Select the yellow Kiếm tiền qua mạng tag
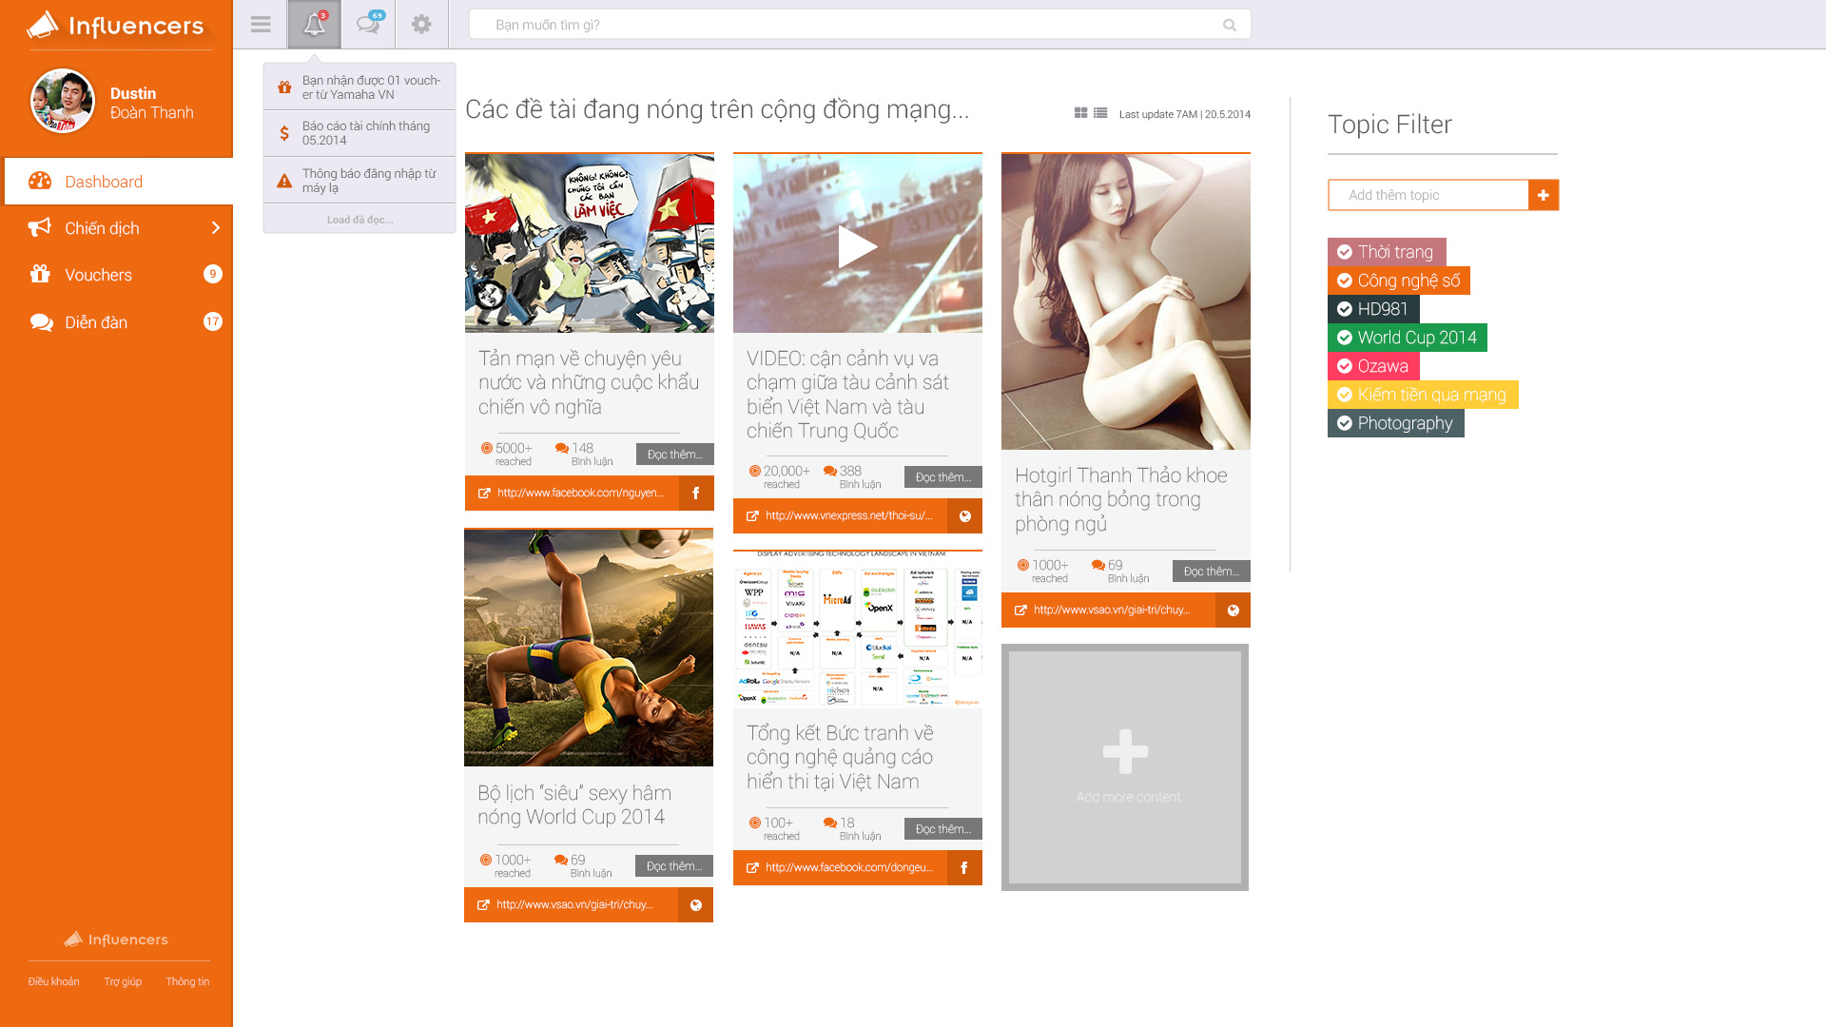Viewport: 1826px width, 1027px height. [x=1423, y=395]
